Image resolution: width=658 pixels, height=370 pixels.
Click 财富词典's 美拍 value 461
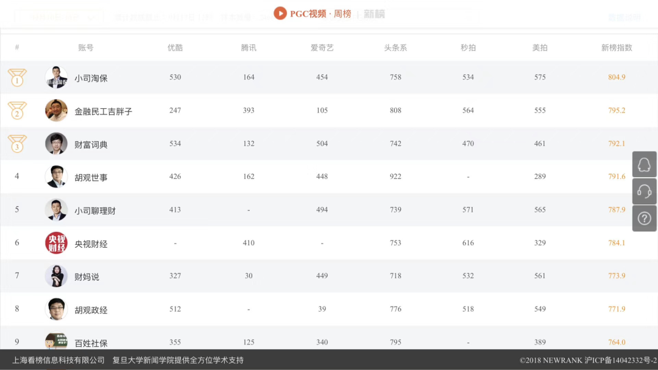click(540, 143)
